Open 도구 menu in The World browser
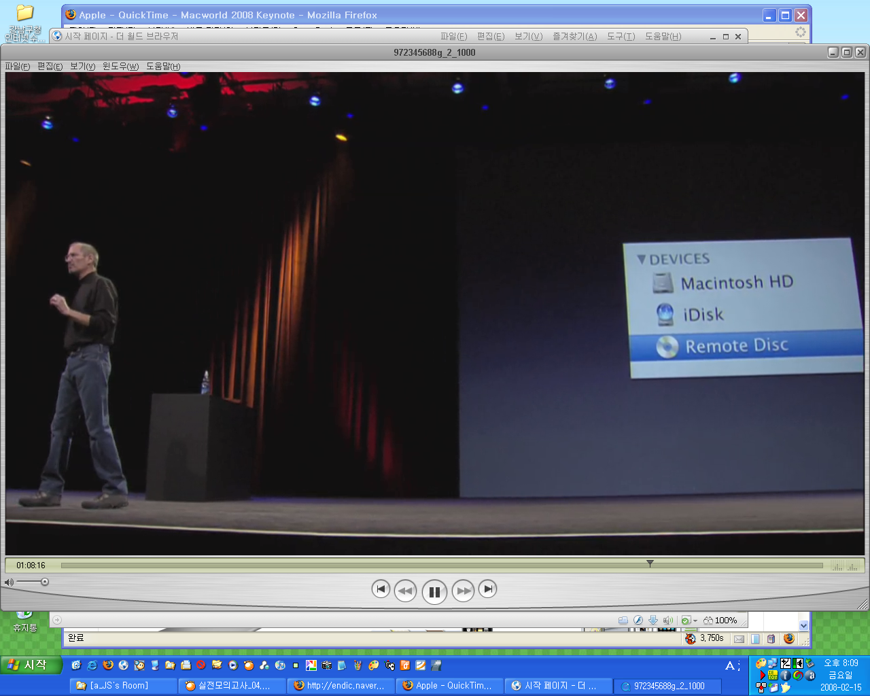 tap(621, 37)
